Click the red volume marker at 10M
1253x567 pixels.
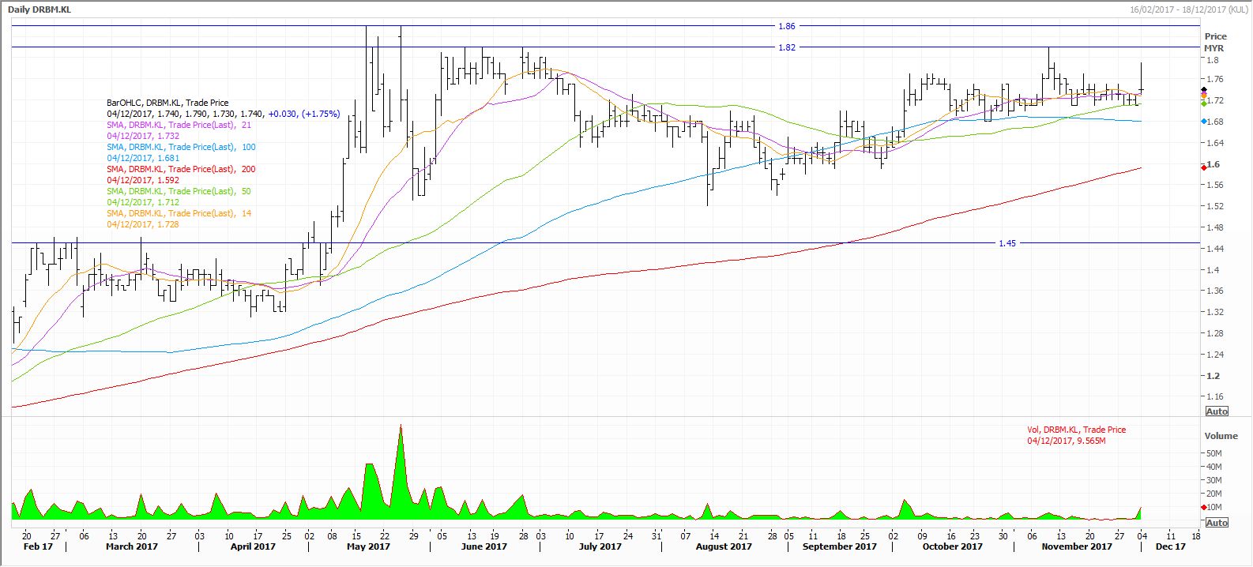point(1202,507)
